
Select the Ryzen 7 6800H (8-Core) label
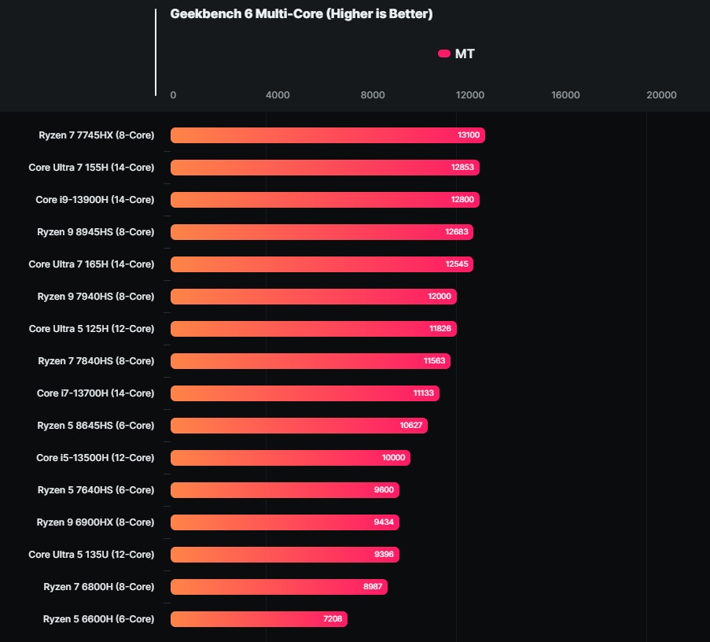point(99,586)
